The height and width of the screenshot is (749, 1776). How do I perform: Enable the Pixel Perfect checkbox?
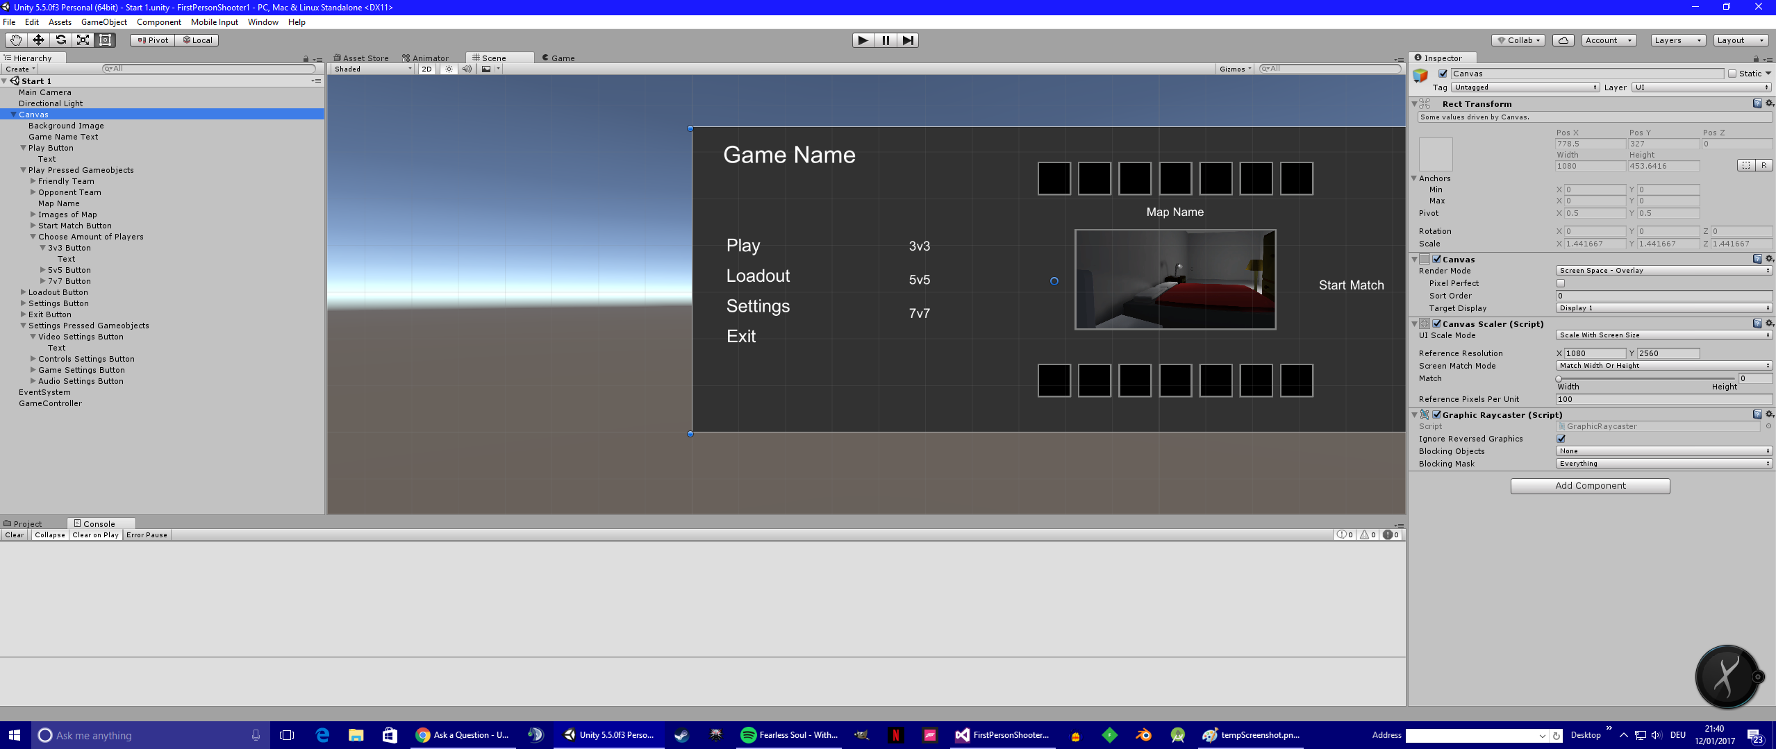[1561, 283]
